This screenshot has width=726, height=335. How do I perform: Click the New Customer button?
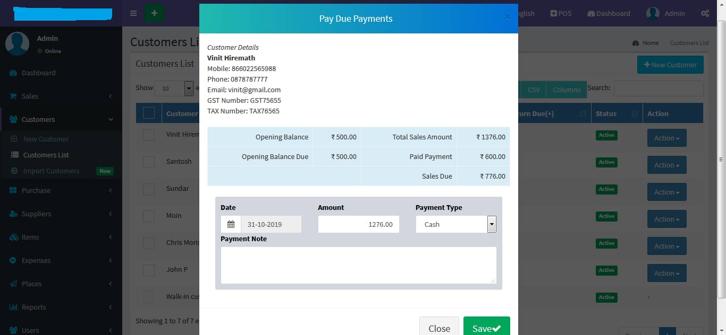[670, 65]
